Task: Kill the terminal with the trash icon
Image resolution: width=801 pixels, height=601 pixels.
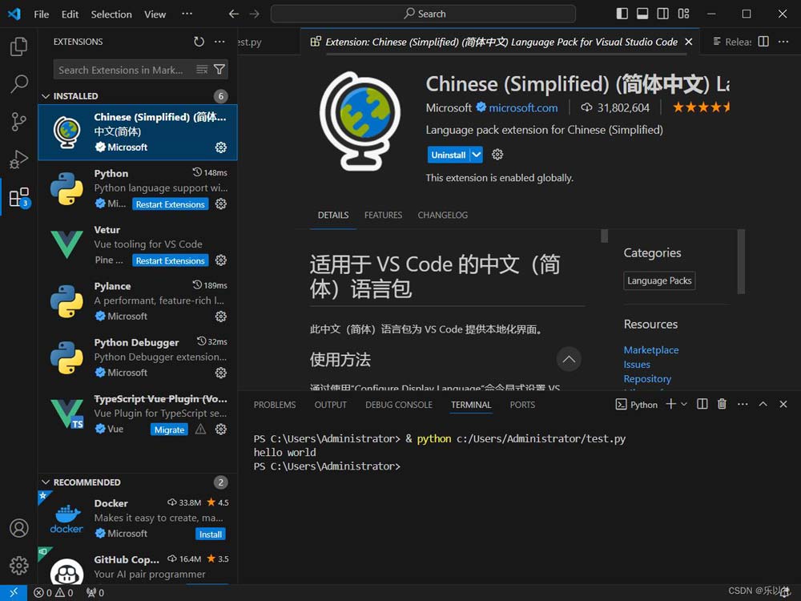Action: (722, 405)
